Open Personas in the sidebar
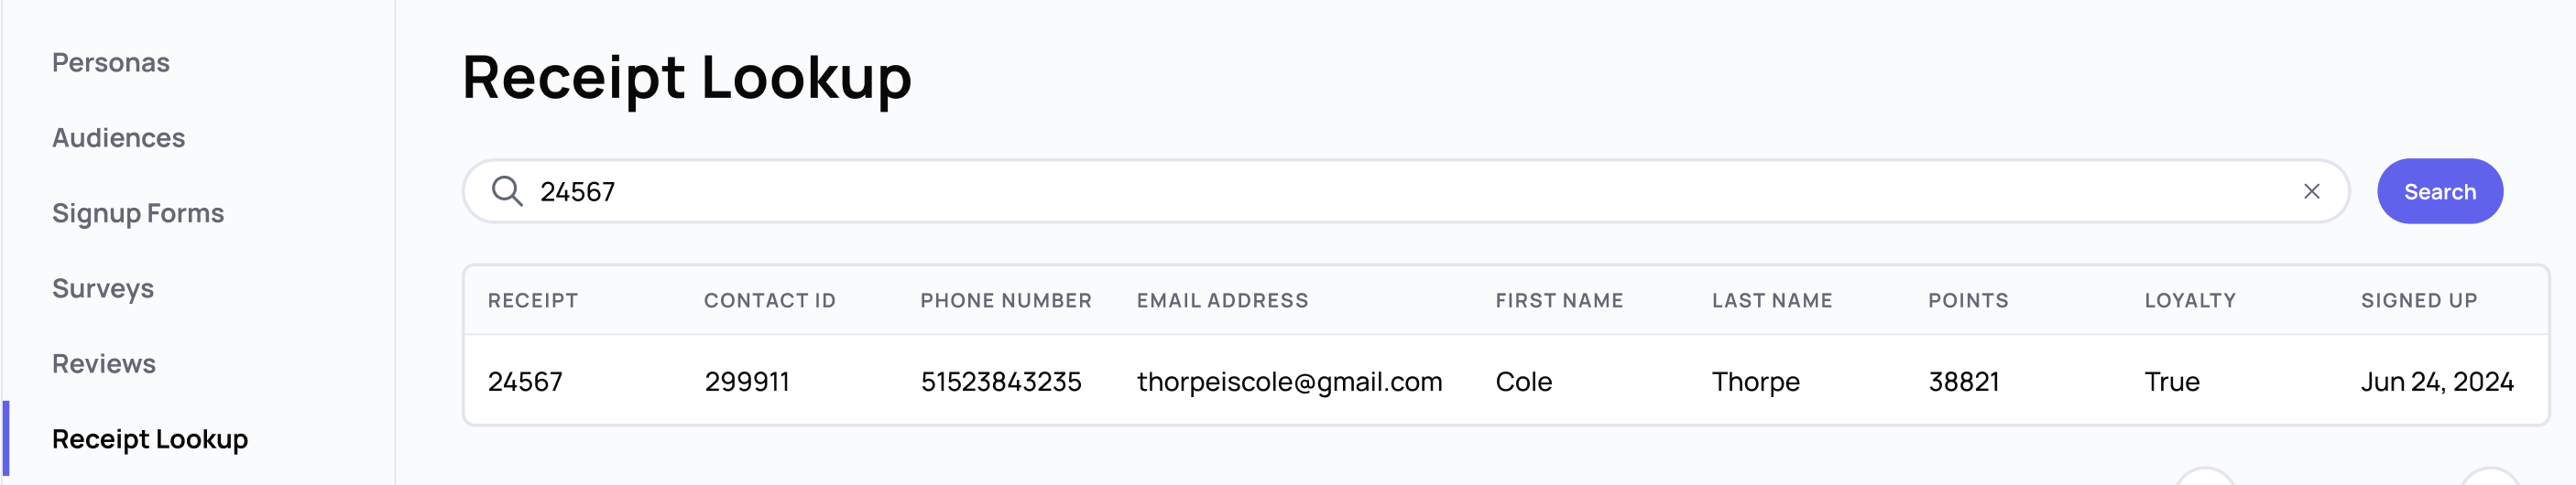Image resolution: width=2576 pixels, height=485 pixels. [111, 62]
